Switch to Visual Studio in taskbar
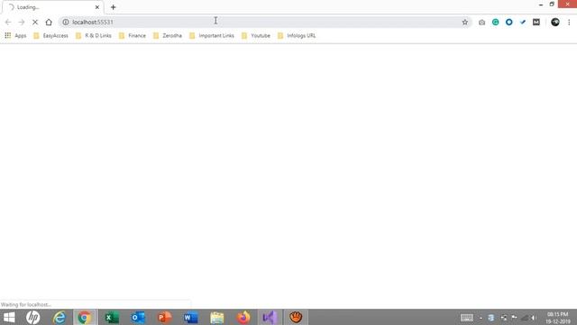Image resolution: width=577 pixels, height=325 pixels. [x=270, y=317]
